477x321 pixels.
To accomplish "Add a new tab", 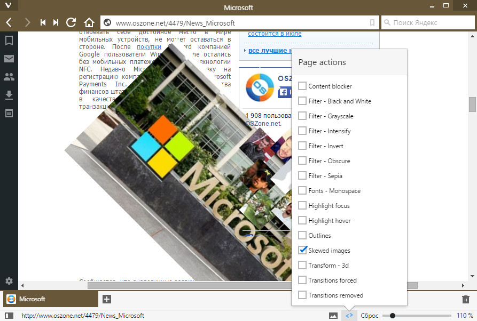I will 107,299.
